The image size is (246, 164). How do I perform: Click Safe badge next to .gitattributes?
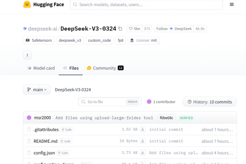click(x=67, y=130)
